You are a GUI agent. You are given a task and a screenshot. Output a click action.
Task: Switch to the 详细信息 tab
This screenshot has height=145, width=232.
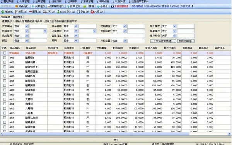pos(18,17)
